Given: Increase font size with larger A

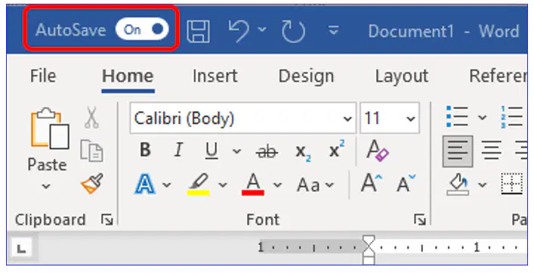Looking at the screenshot, I should point(372,183).
